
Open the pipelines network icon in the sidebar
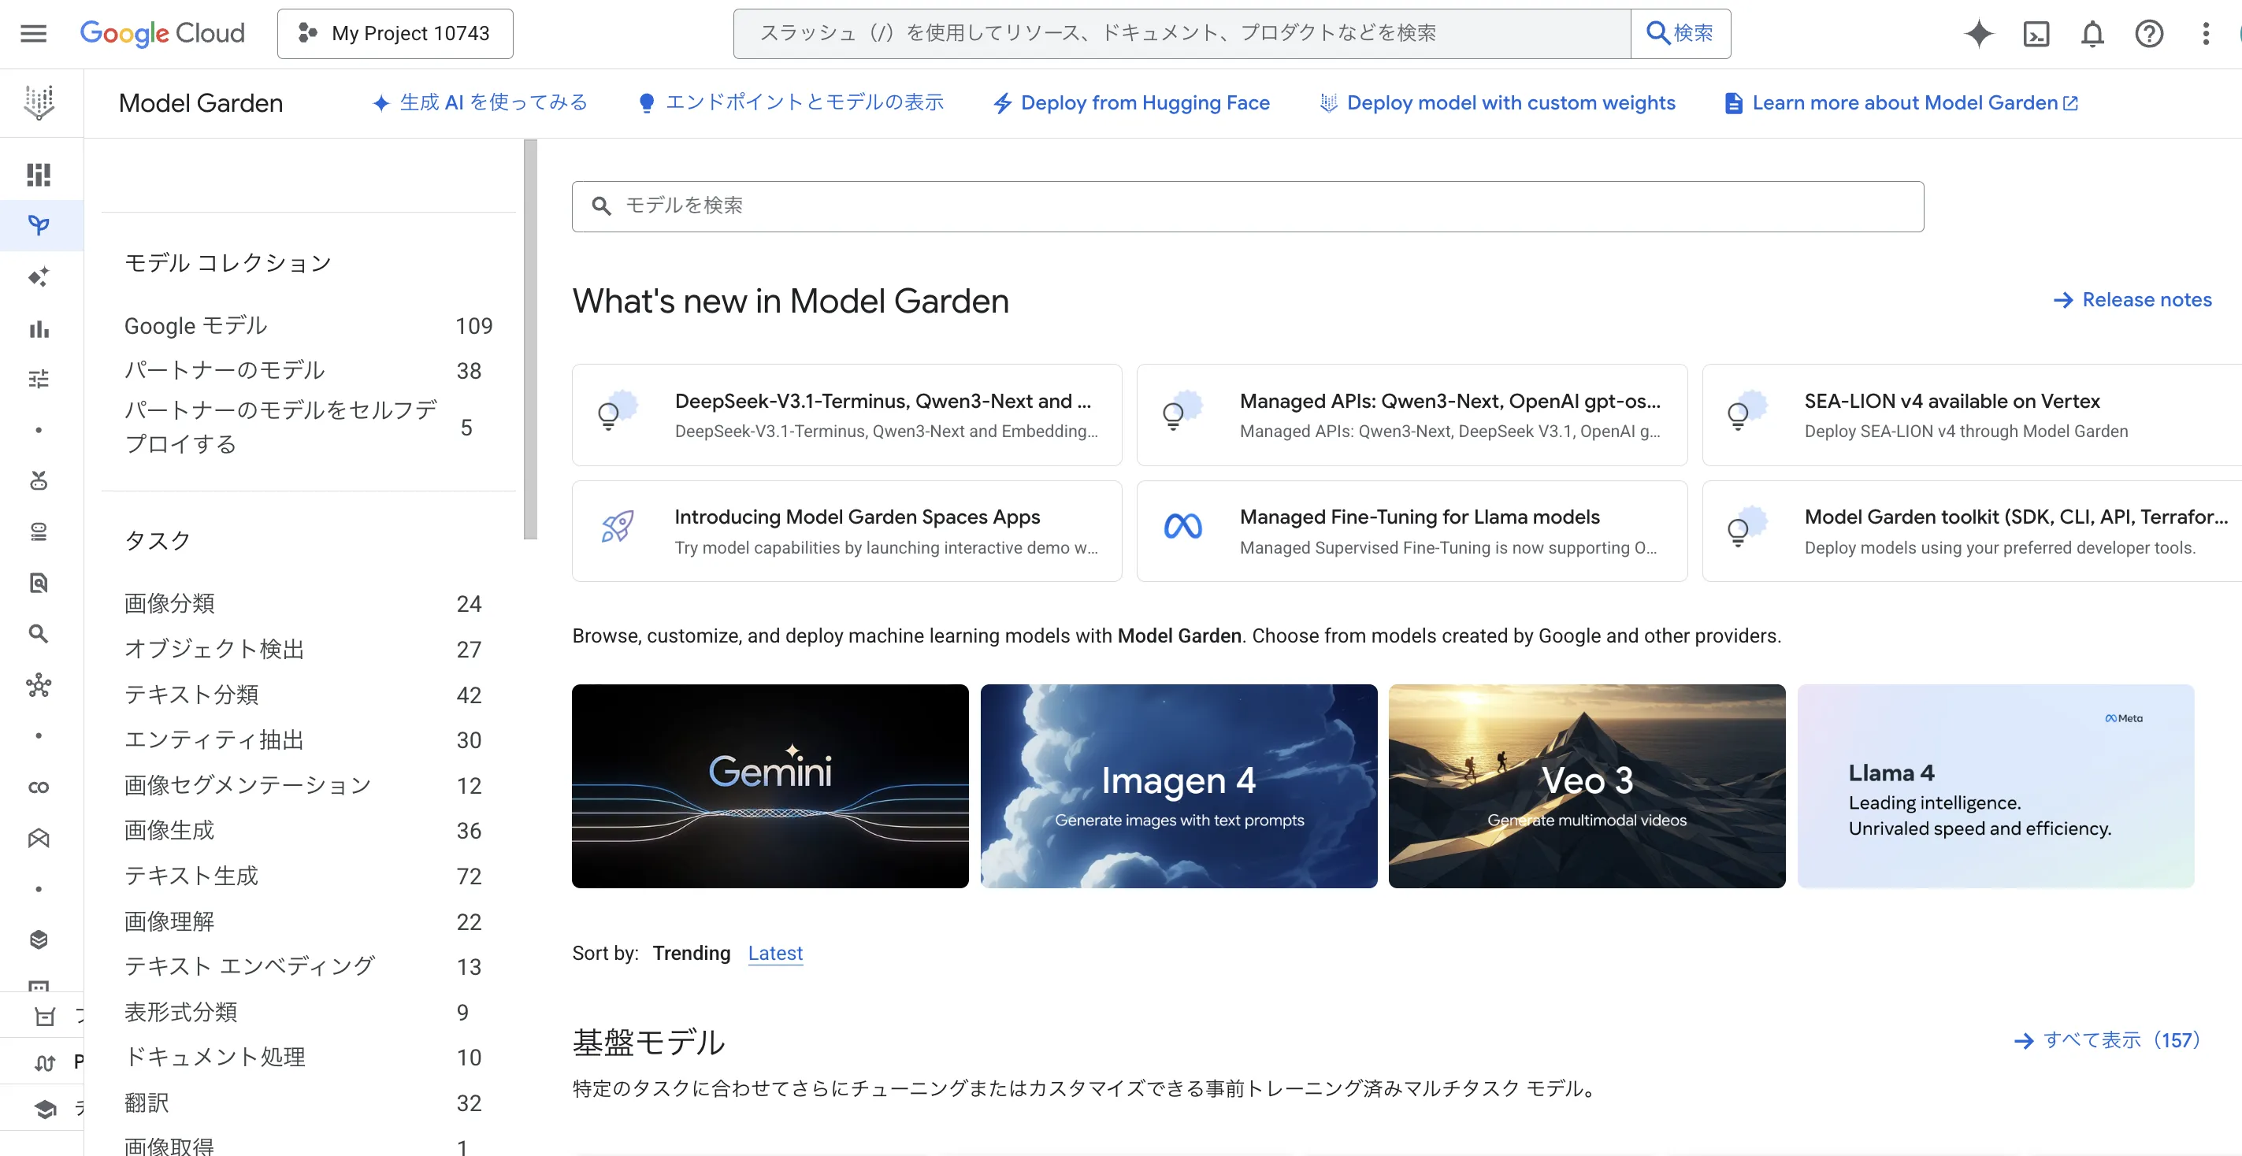click(x=39, y=687)
